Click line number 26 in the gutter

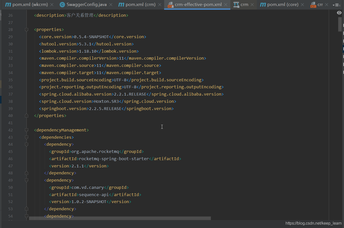[10, 15]
